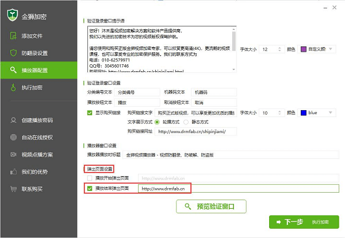The width and height of the screenshot is (345, 238).
Task: Click the 播放结束弹出页面 URL field
Action: [239, 189]
